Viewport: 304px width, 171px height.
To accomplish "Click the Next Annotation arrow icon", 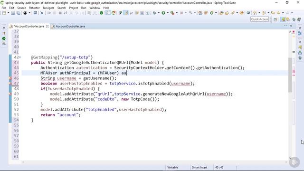I will (x=255, y=13).
